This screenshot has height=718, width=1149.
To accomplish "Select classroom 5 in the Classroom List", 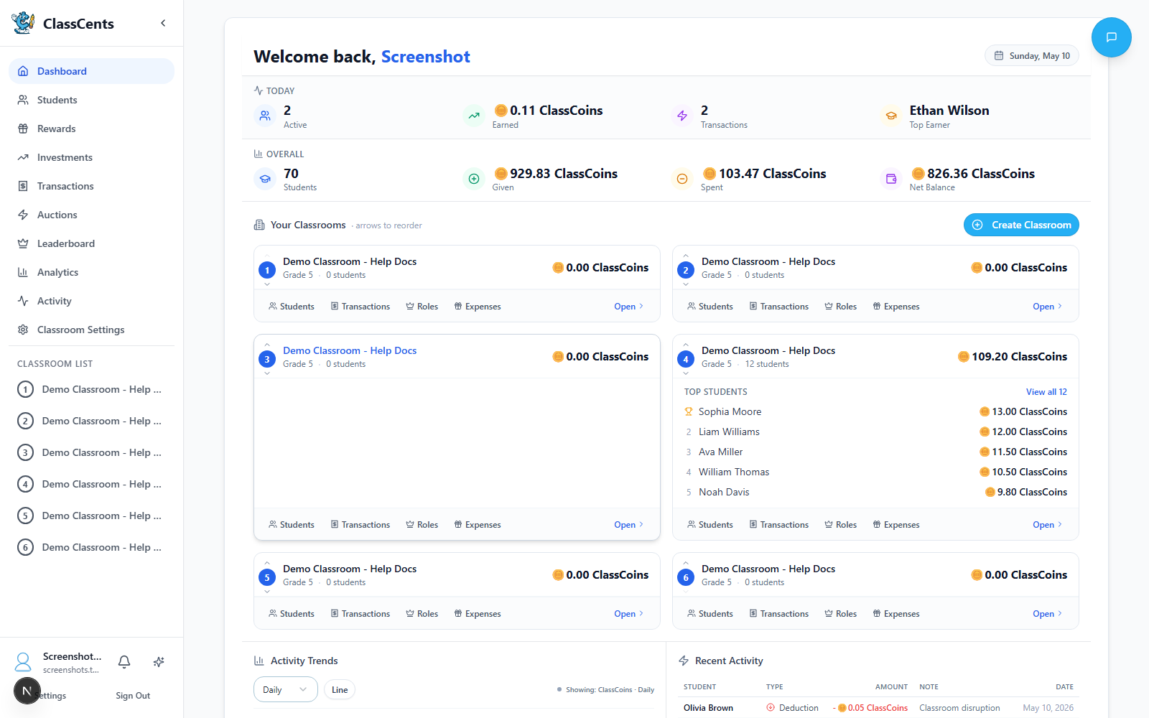I will (91, 516).
